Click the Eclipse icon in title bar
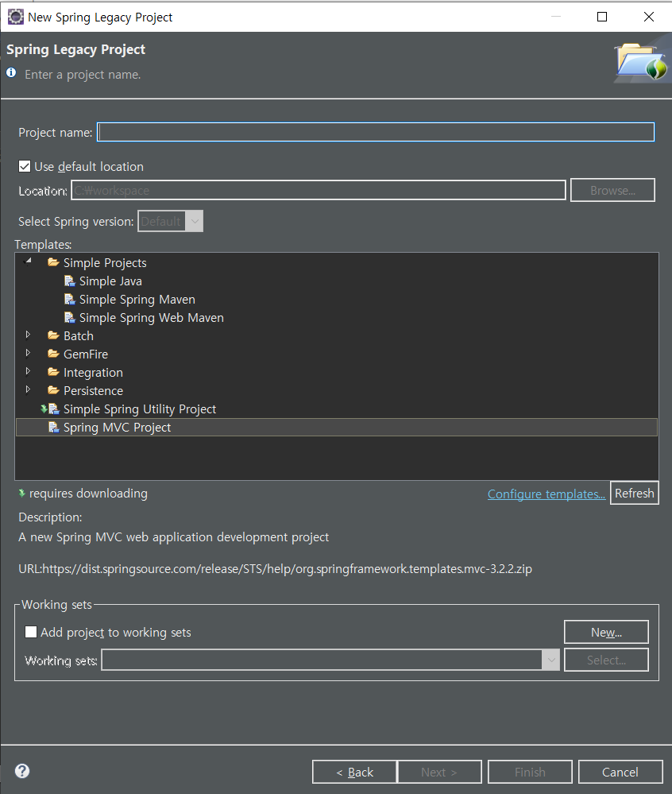Viewport: 672px width, 794px height. (16, 17)
